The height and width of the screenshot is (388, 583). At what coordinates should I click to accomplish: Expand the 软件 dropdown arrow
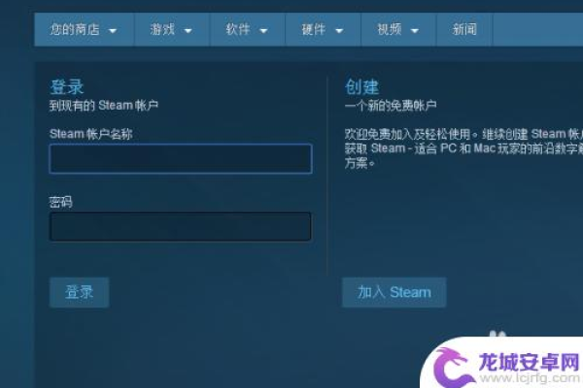click(263, 31)
